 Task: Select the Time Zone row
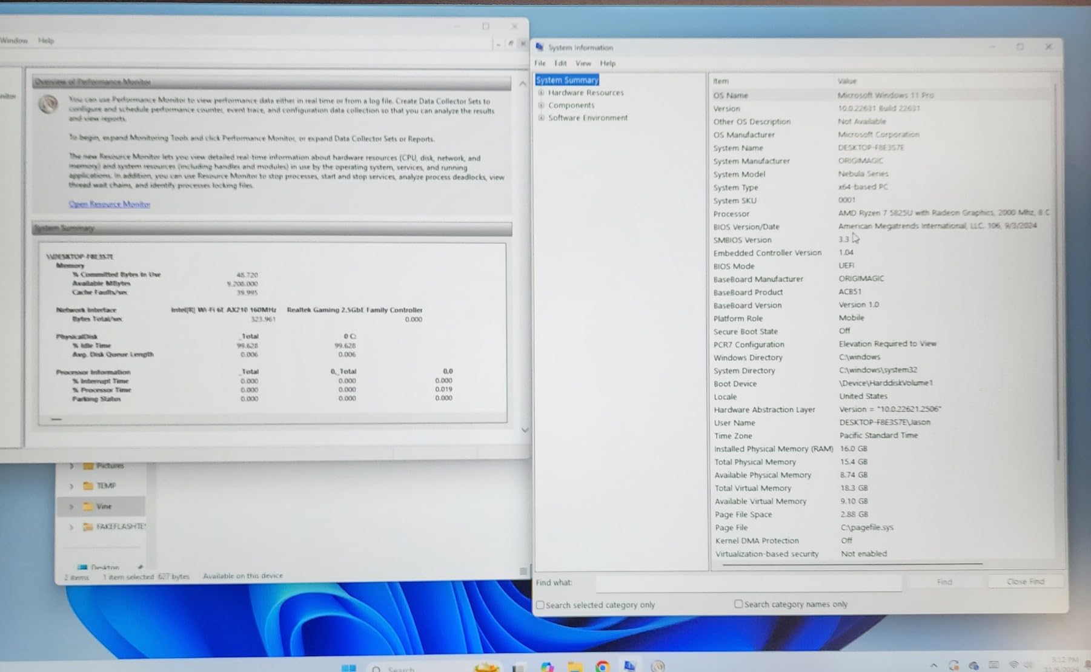pyautogui.click(x=882, y=436)
